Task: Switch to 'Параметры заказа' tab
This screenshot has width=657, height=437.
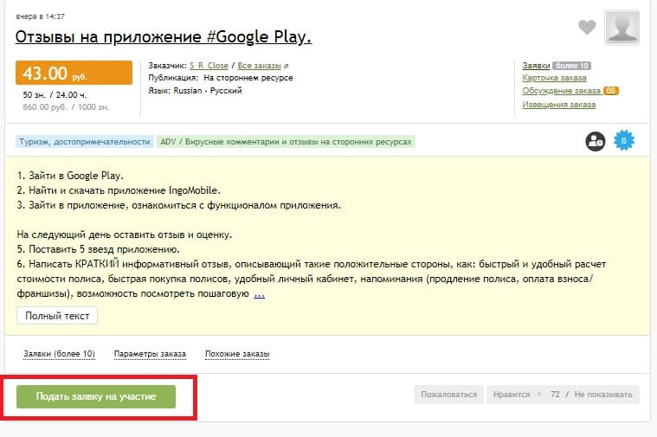Action: pyautogui.click(x=149, y=354)
